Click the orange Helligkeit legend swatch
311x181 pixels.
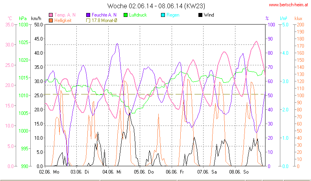click(51, 20)
